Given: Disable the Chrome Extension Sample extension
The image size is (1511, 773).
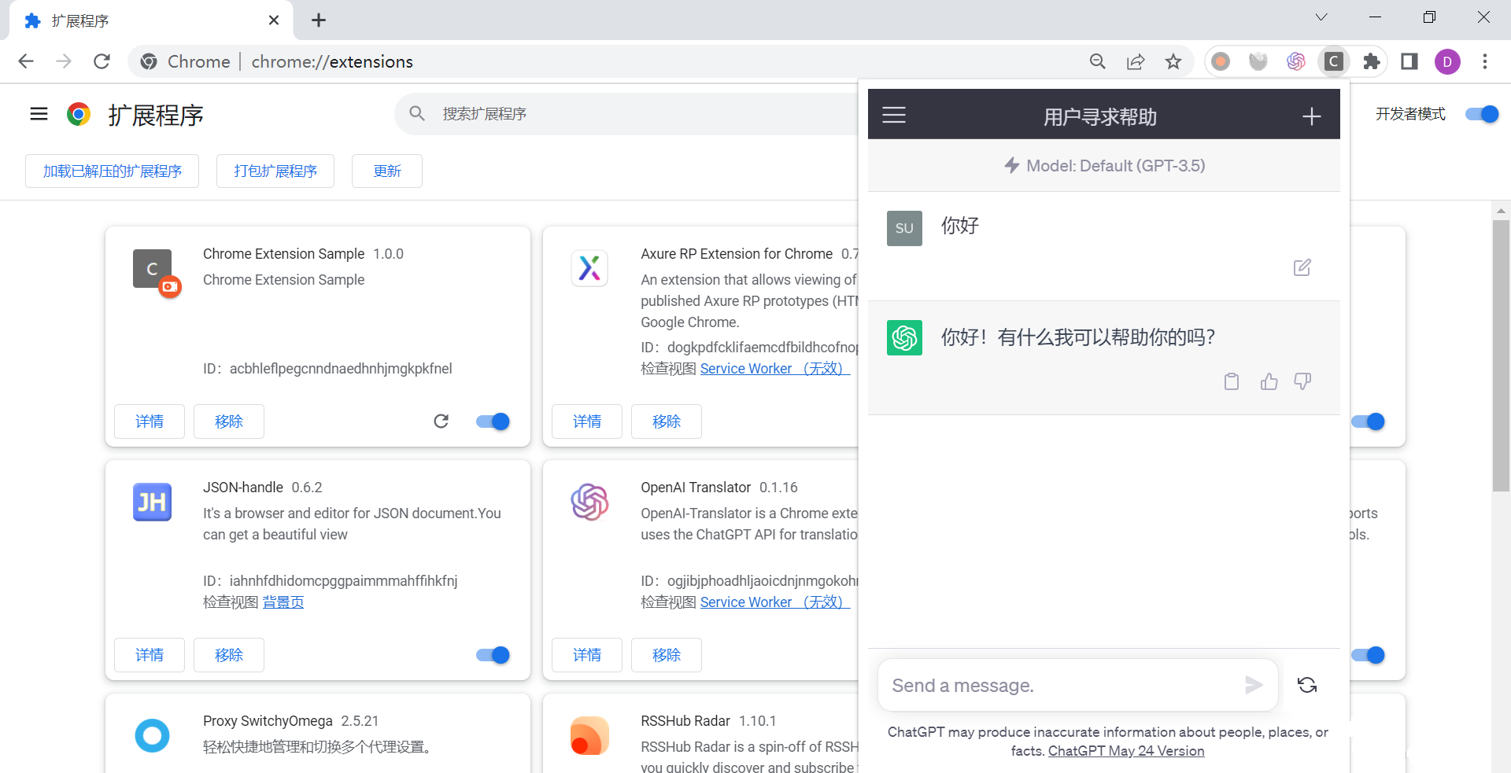Looking at the screenshot, I should coord(493,421).
